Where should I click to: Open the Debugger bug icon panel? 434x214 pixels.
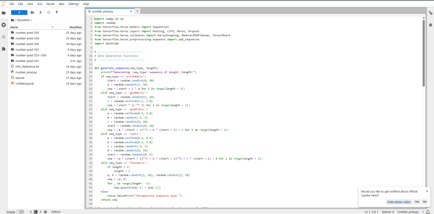point(430,25)
